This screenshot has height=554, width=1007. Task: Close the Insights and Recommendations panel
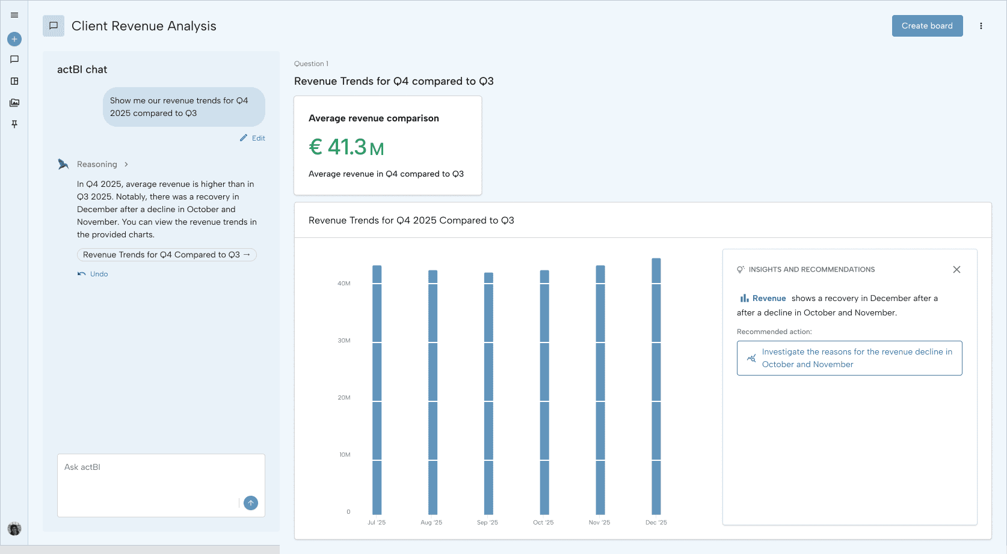[956, 270]
